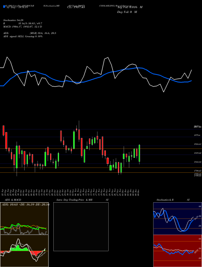Image resolution: width=202 pixels, height=267 pixels.
Task: Click the ADX: 10.63 +DY: 16.59 header
Action: (25, 205)
